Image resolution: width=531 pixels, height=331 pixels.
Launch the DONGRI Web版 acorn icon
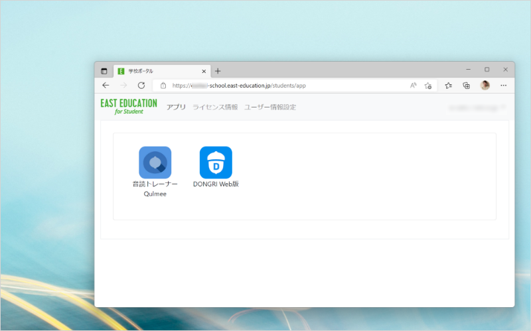(216, 163)
